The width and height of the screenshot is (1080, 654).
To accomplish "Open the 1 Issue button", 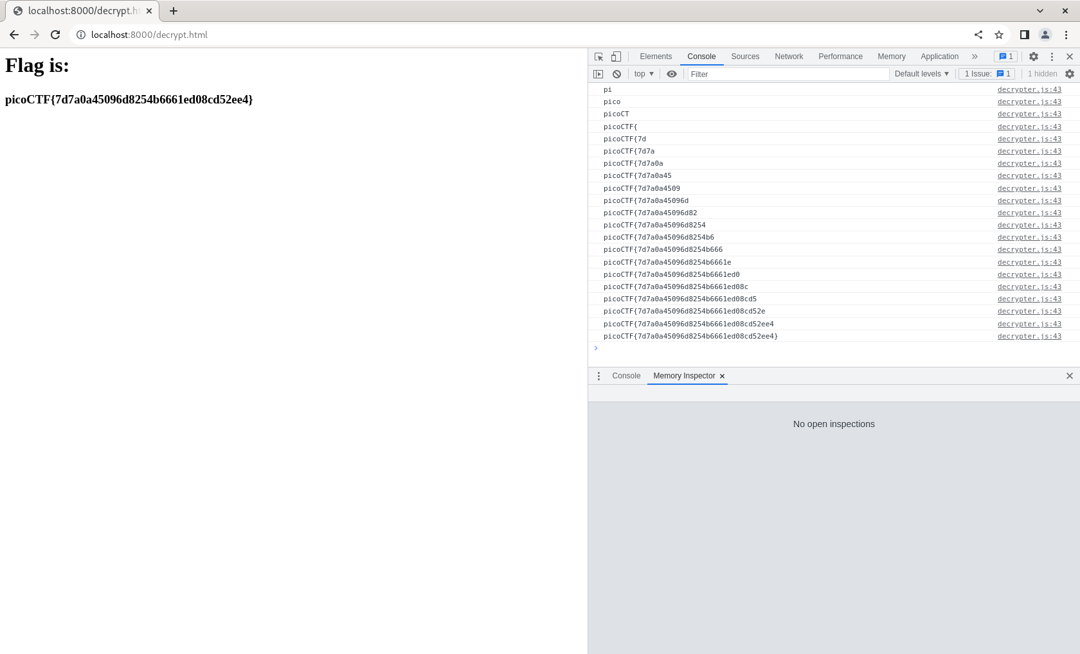I will coord(987,74).
